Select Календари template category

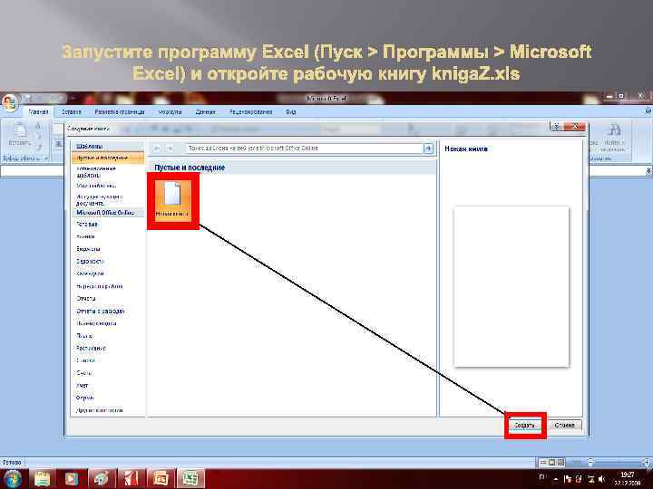click(90, 273)
